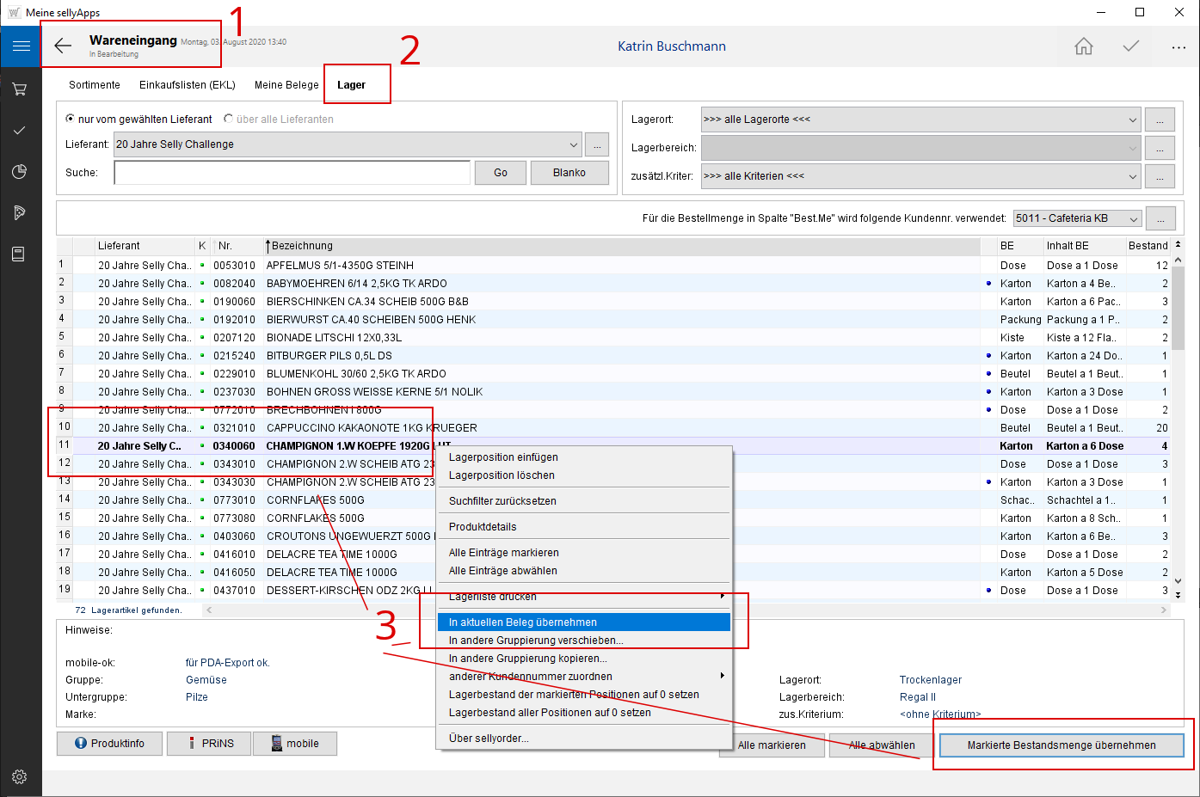Switch to the Einkaufslisten (EKL) tab

pos(187,85)
